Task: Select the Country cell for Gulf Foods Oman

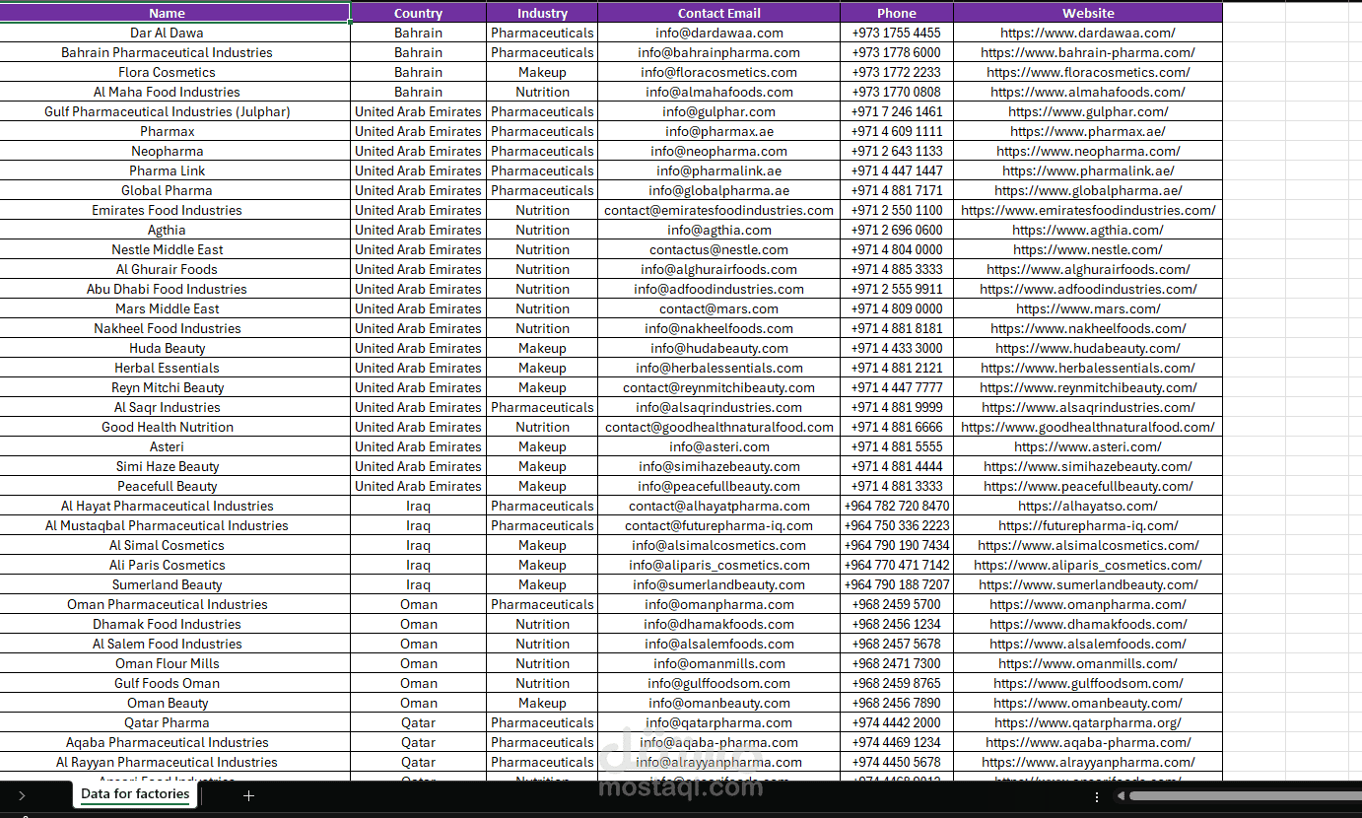Action: pyautogui.click(x=418, y=683)
